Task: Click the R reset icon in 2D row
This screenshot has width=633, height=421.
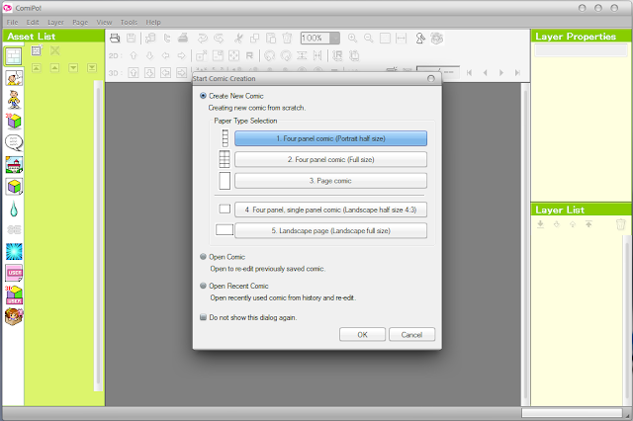Action: (249, 55)
